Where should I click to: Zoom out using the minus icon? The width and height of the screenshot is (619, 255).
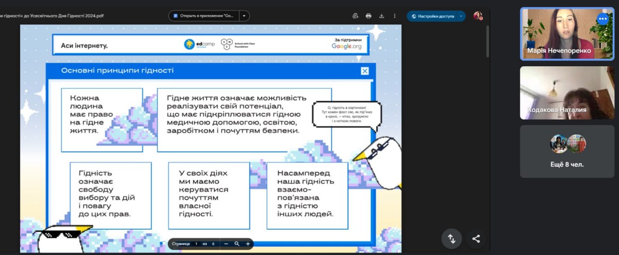pyautogui.click(x=226, y=244)
